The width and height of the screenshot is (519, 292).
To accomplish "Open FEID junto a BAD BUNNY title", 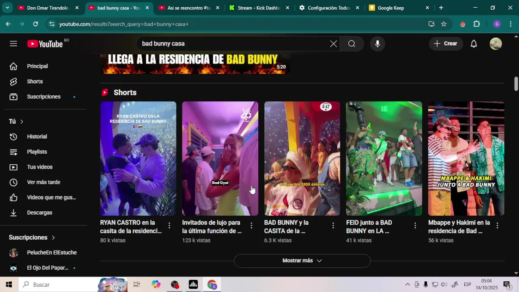I will tap(369, 227).
